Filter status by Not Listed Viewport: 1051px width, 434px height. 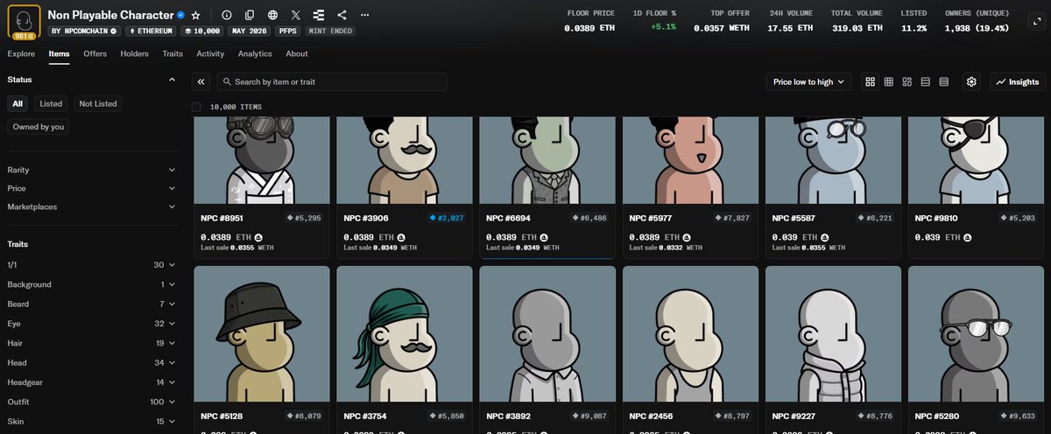(x=98, y=103)
